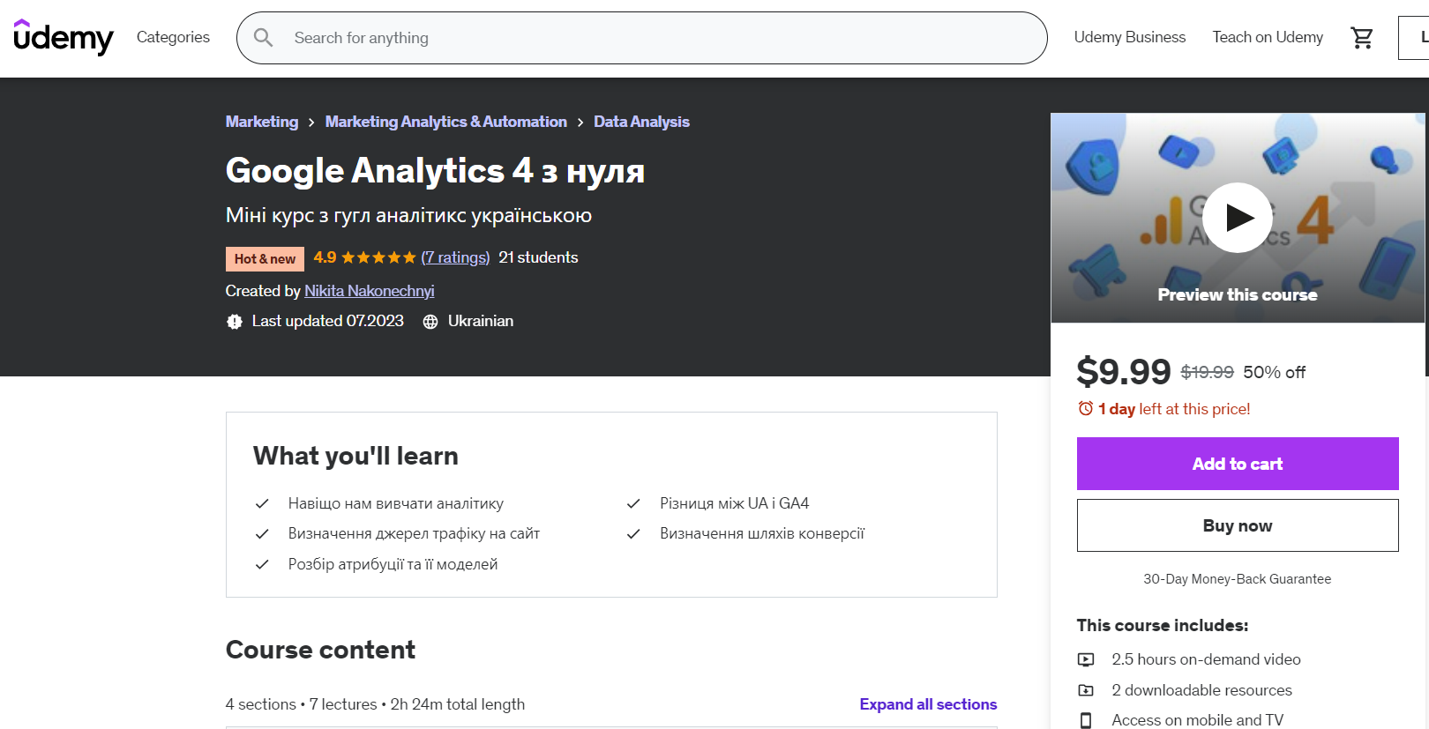Click the 2 downloadable resources text
The image size is (1429, 729).
[1201, 690]
